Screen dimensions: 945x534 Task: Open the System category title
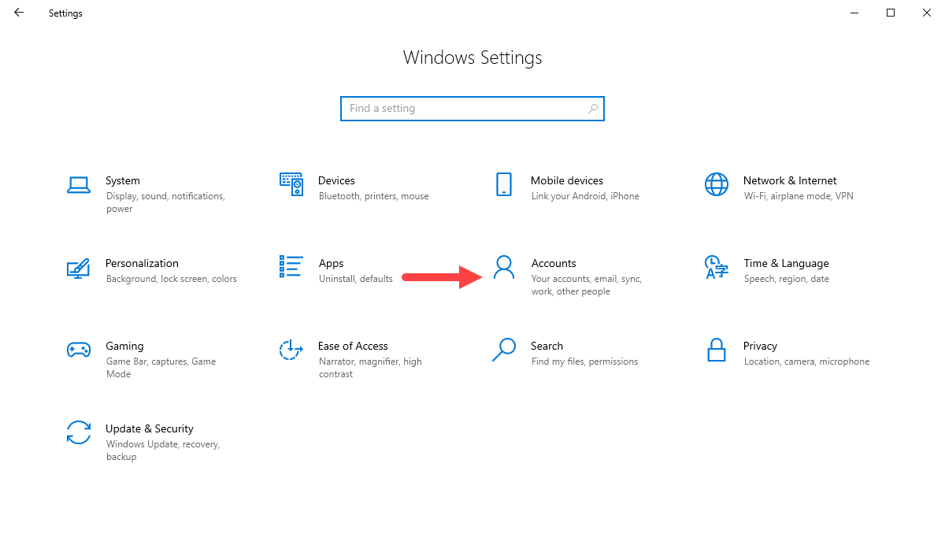pyautogui.click(x=123, y=180)
